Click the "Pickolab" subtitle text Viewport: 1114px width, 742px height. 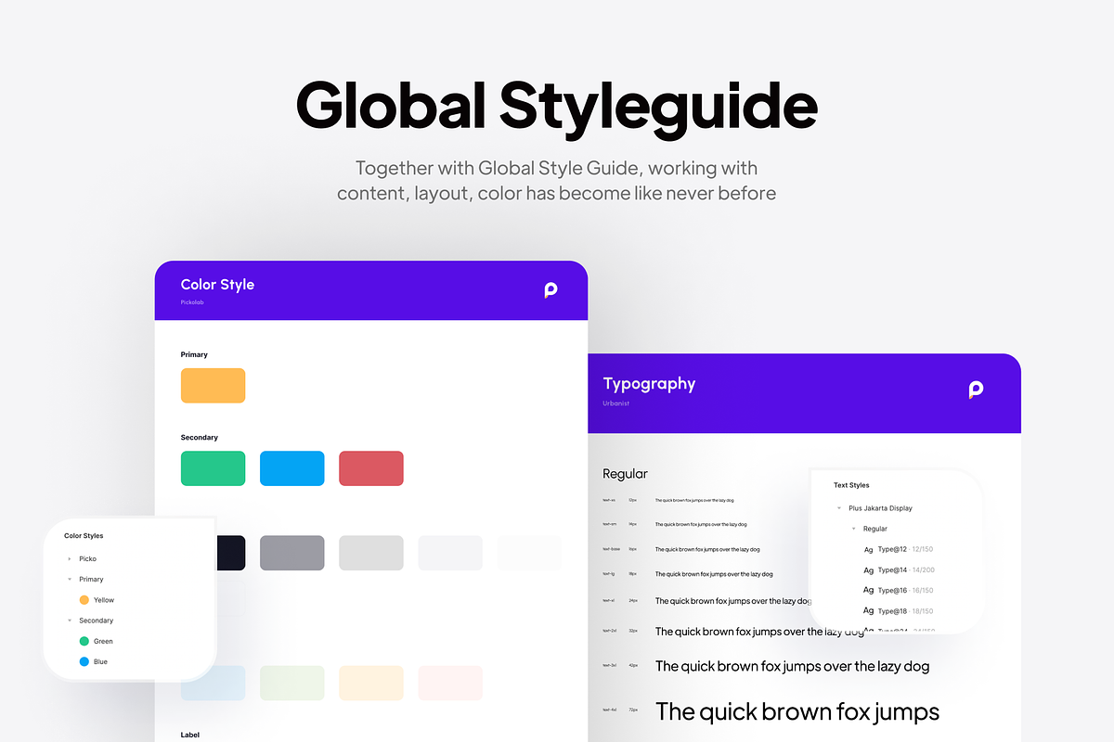(192, 302)
